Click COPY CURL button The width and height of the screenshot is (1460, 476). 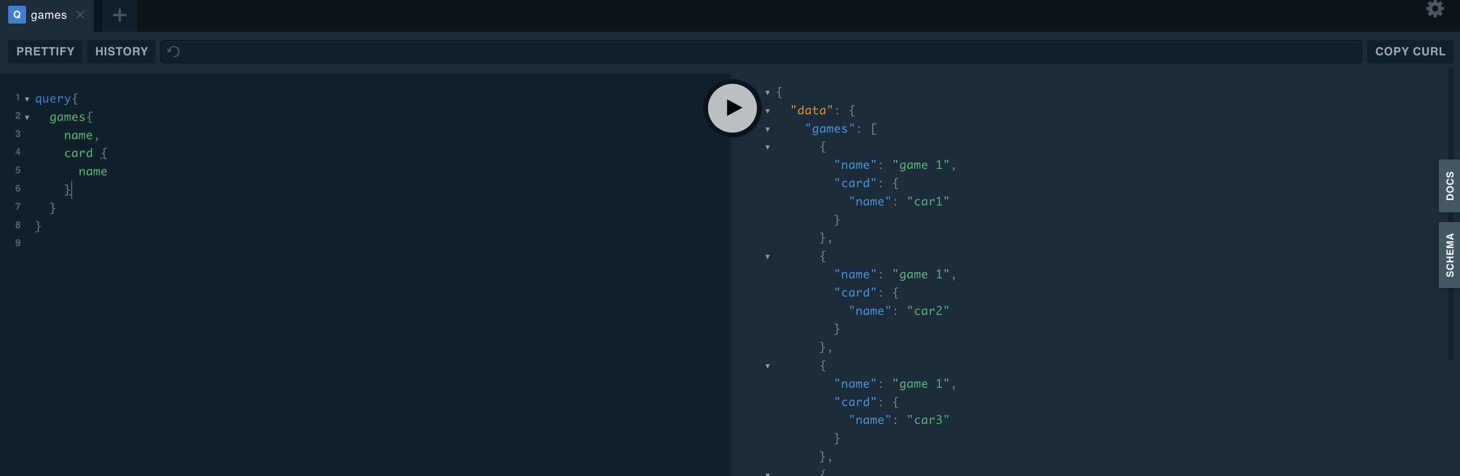[1409, 52]
